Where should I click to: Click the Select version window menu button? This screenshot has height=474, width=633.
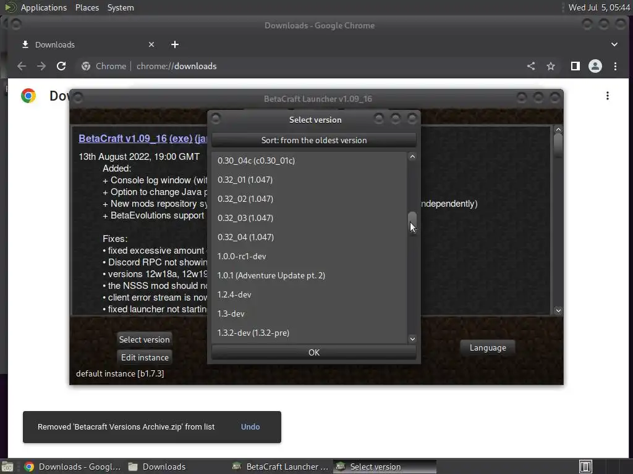[x=216, y=118]
